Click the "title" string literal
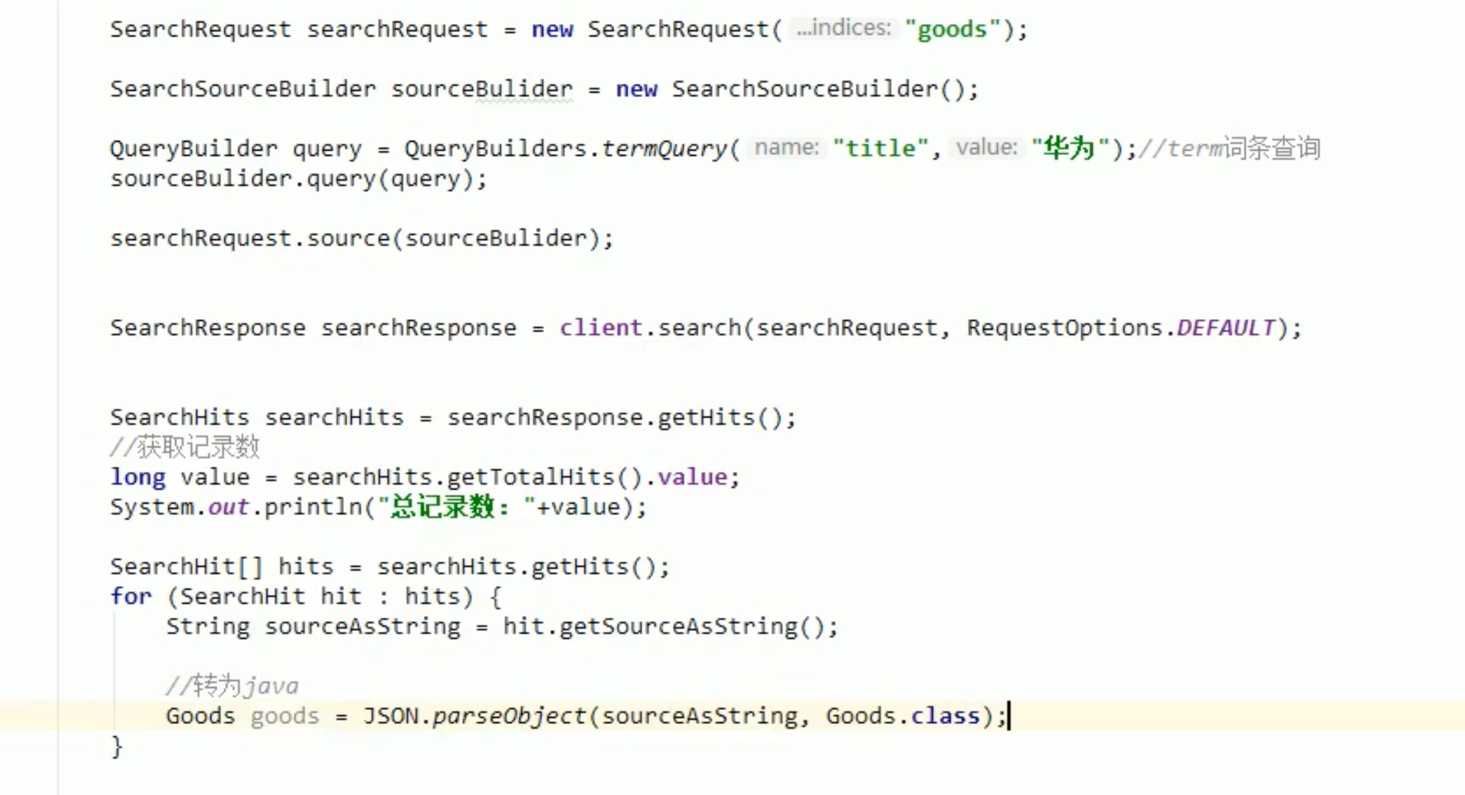 click(880, 148)
